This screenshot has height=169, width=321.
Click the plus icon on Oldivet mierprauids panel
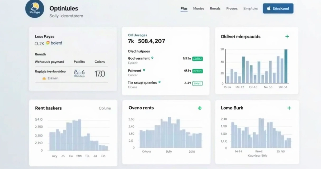pyautogui.click(x=287, y=37)
